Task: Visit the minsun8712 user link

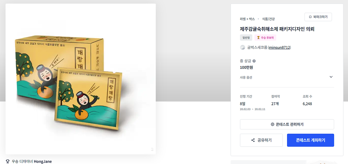Action: pyautogui.click(x=279, y=47)
